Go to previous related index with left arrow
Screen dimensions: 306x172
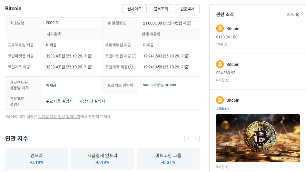pos(188,139)
